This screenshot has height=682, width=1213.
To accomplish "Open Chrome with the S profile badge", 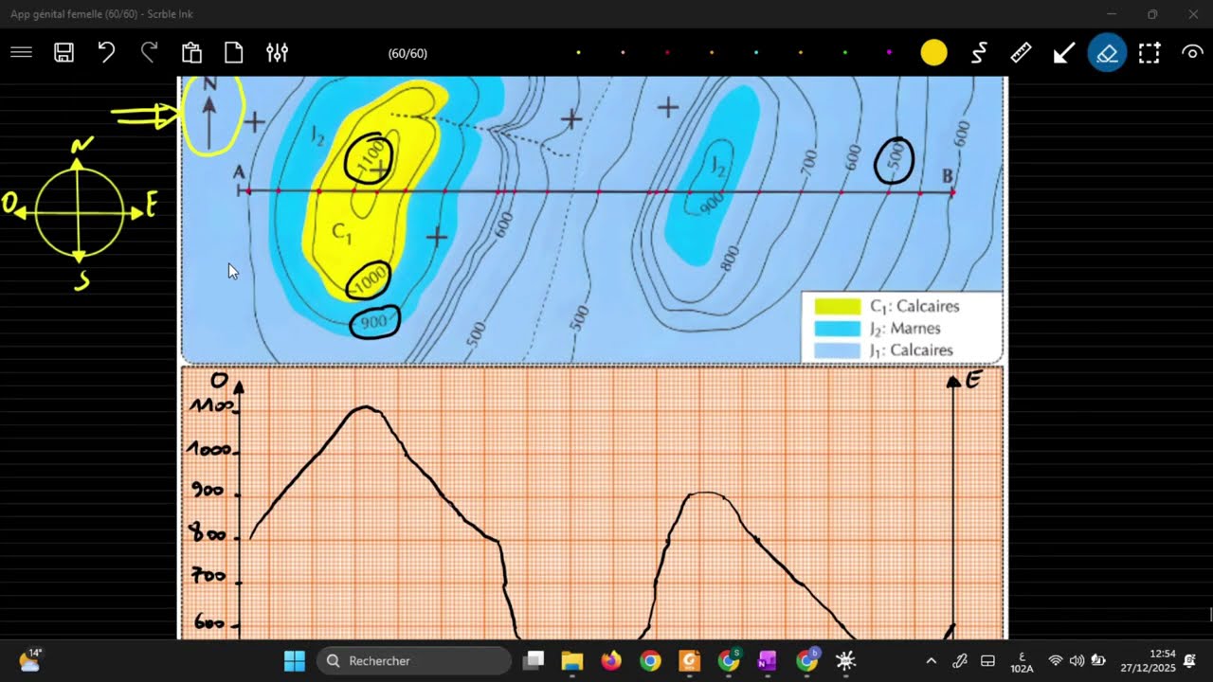I will (729, 660).
